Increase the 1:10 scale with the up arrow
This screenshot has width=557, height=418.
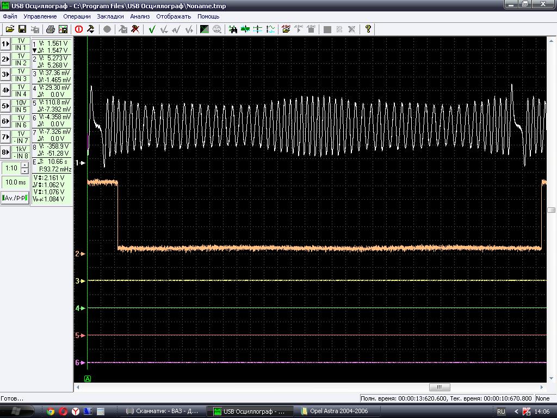tap(24, 165)
